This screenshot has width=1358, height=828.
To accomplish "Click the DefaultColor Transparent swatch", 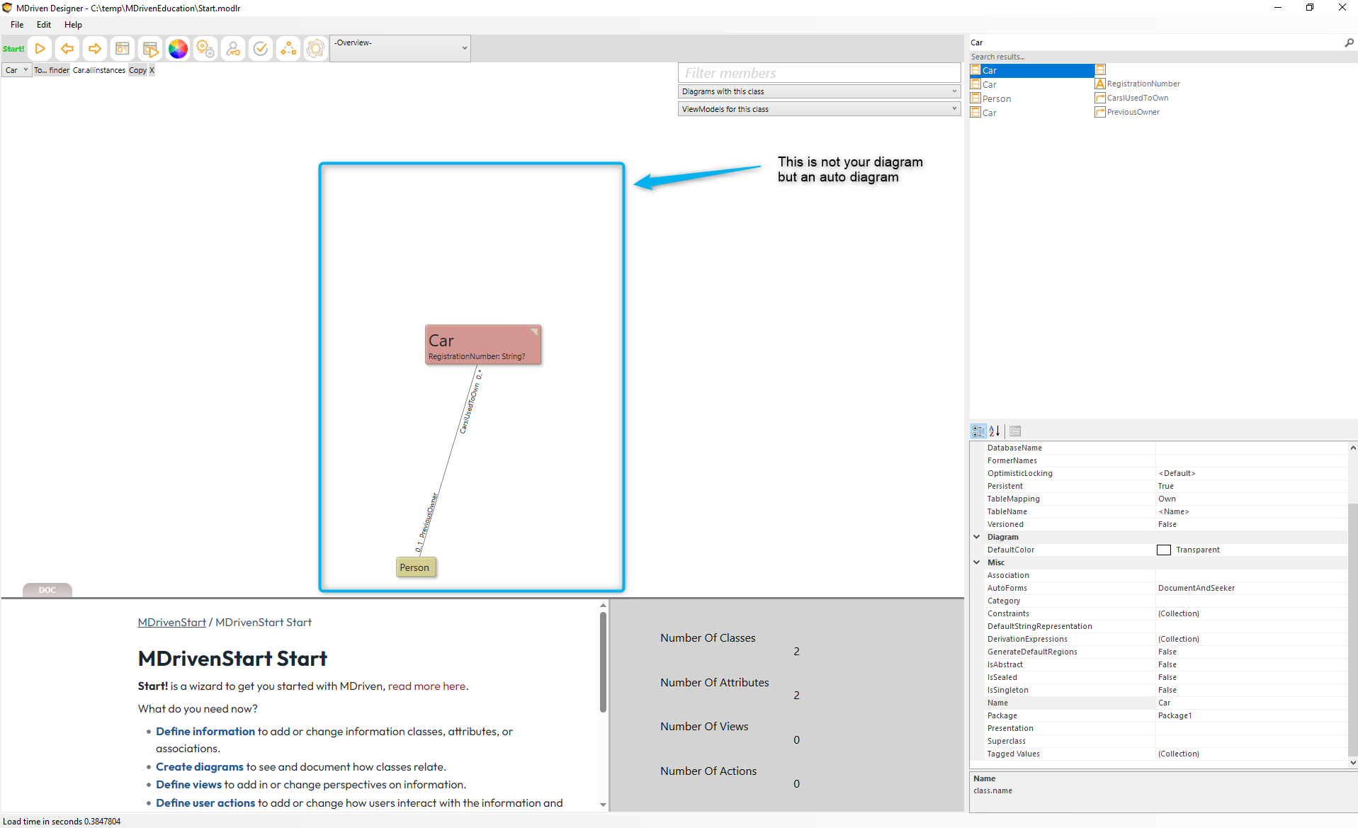I will [1164, 550].
